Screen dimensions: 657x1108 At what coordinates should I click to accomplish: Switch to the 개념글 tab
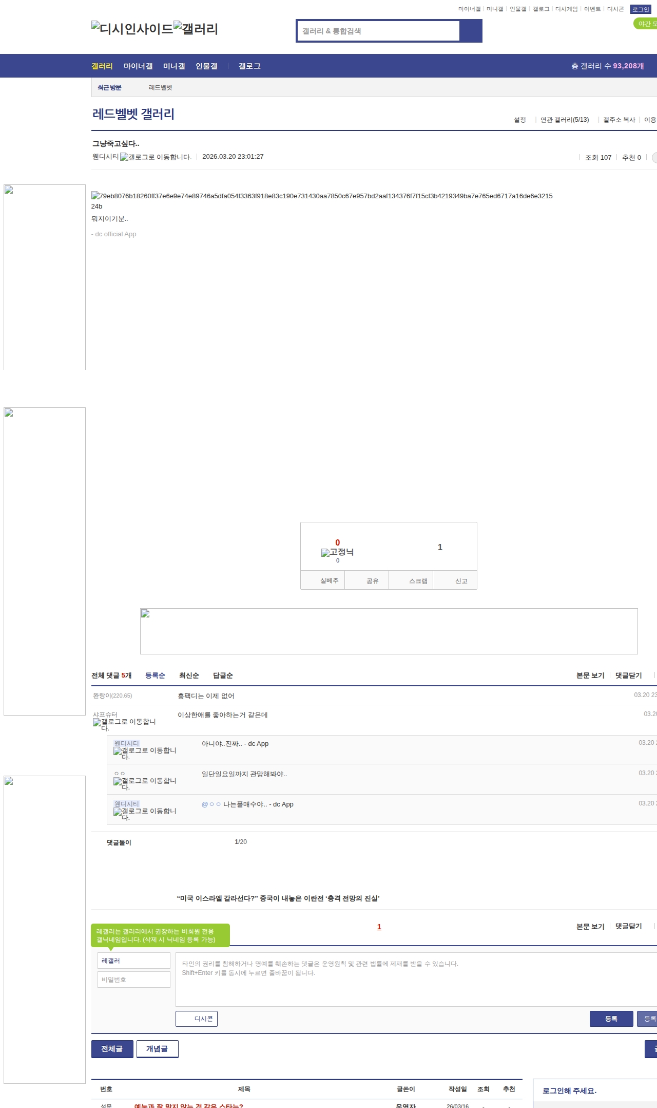[x=158, y=1049]
